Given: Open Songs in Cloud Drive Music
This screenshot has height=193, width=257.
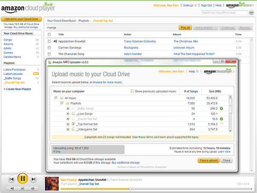Looking at the screenshot, I should click(x=8, y=40).
